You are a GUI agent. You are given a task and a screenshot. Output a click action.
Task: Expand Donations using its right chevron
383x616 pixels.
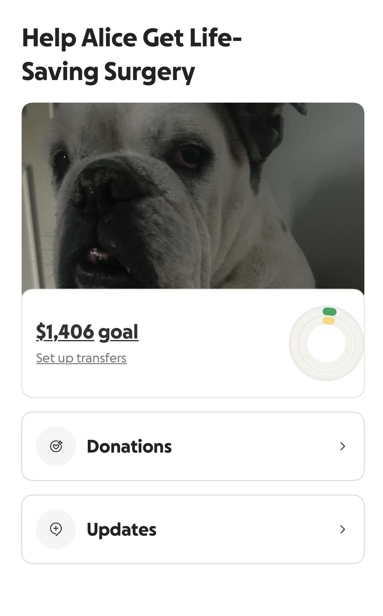342,446
